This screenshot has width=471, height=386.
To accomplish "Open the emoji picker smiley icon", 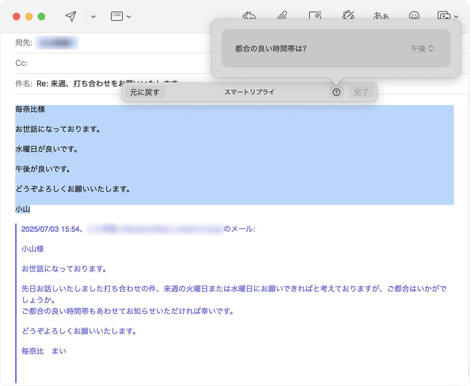I will 414,16.
